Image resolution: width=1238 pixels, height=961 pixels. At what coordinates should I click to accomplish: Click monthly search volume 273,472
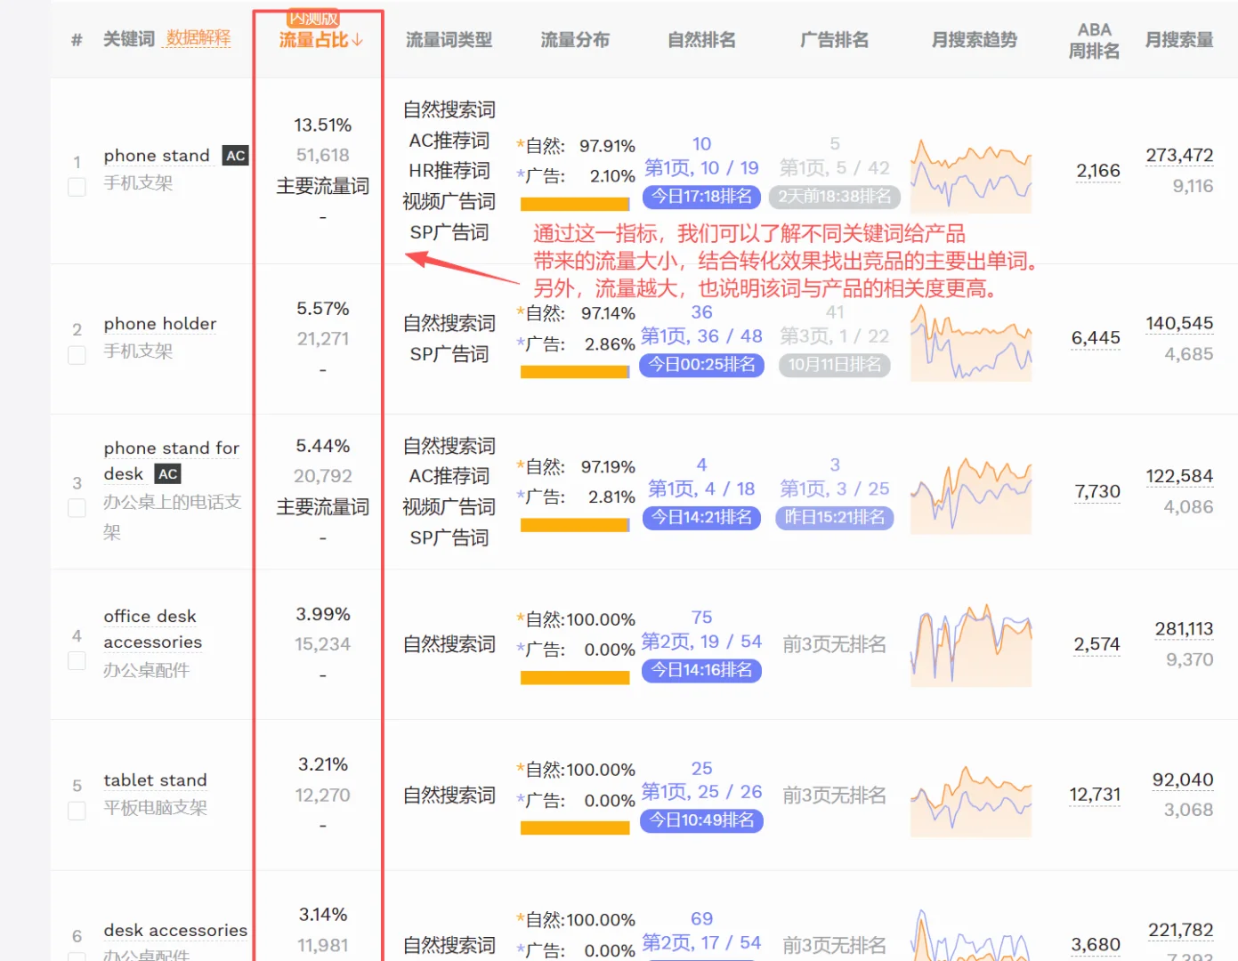(1179, 156)
